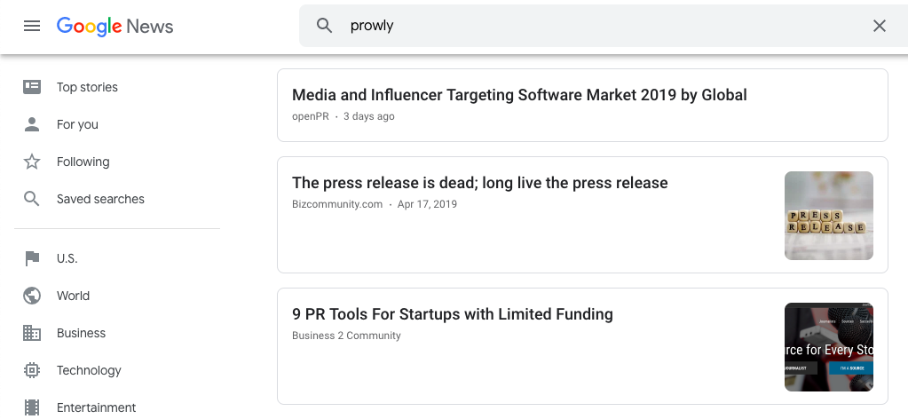
Task: Open '9 PR Tools For Startups' article
Action: (452, 314)
